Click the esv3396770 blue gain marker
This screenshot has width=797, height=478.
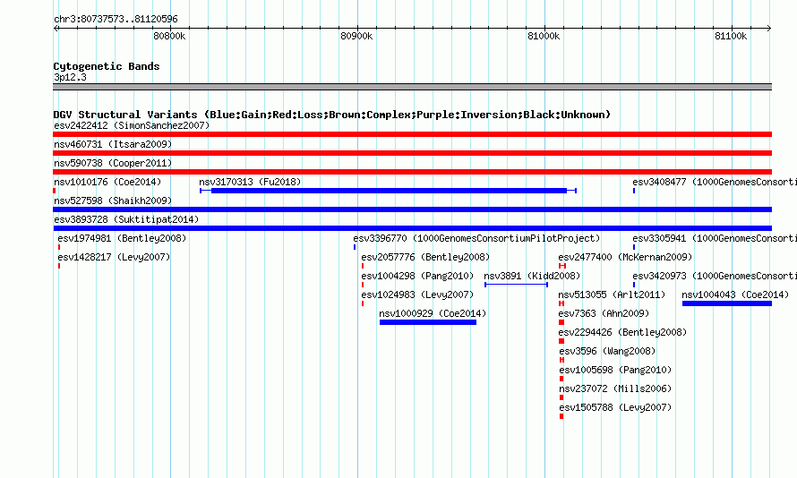[x=355, y=247]
